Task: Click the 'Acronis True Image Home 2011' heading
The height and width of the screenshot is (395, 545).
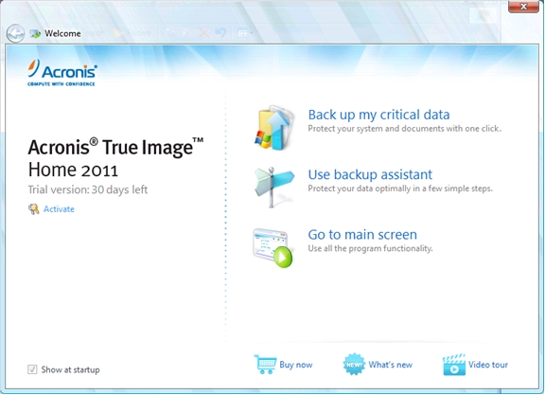Action: coord(115,157)
